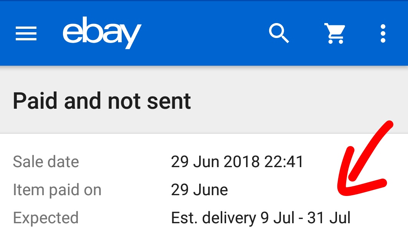
Task: Click the 'Item paid on' label
Action: click(x=57, y=190)
